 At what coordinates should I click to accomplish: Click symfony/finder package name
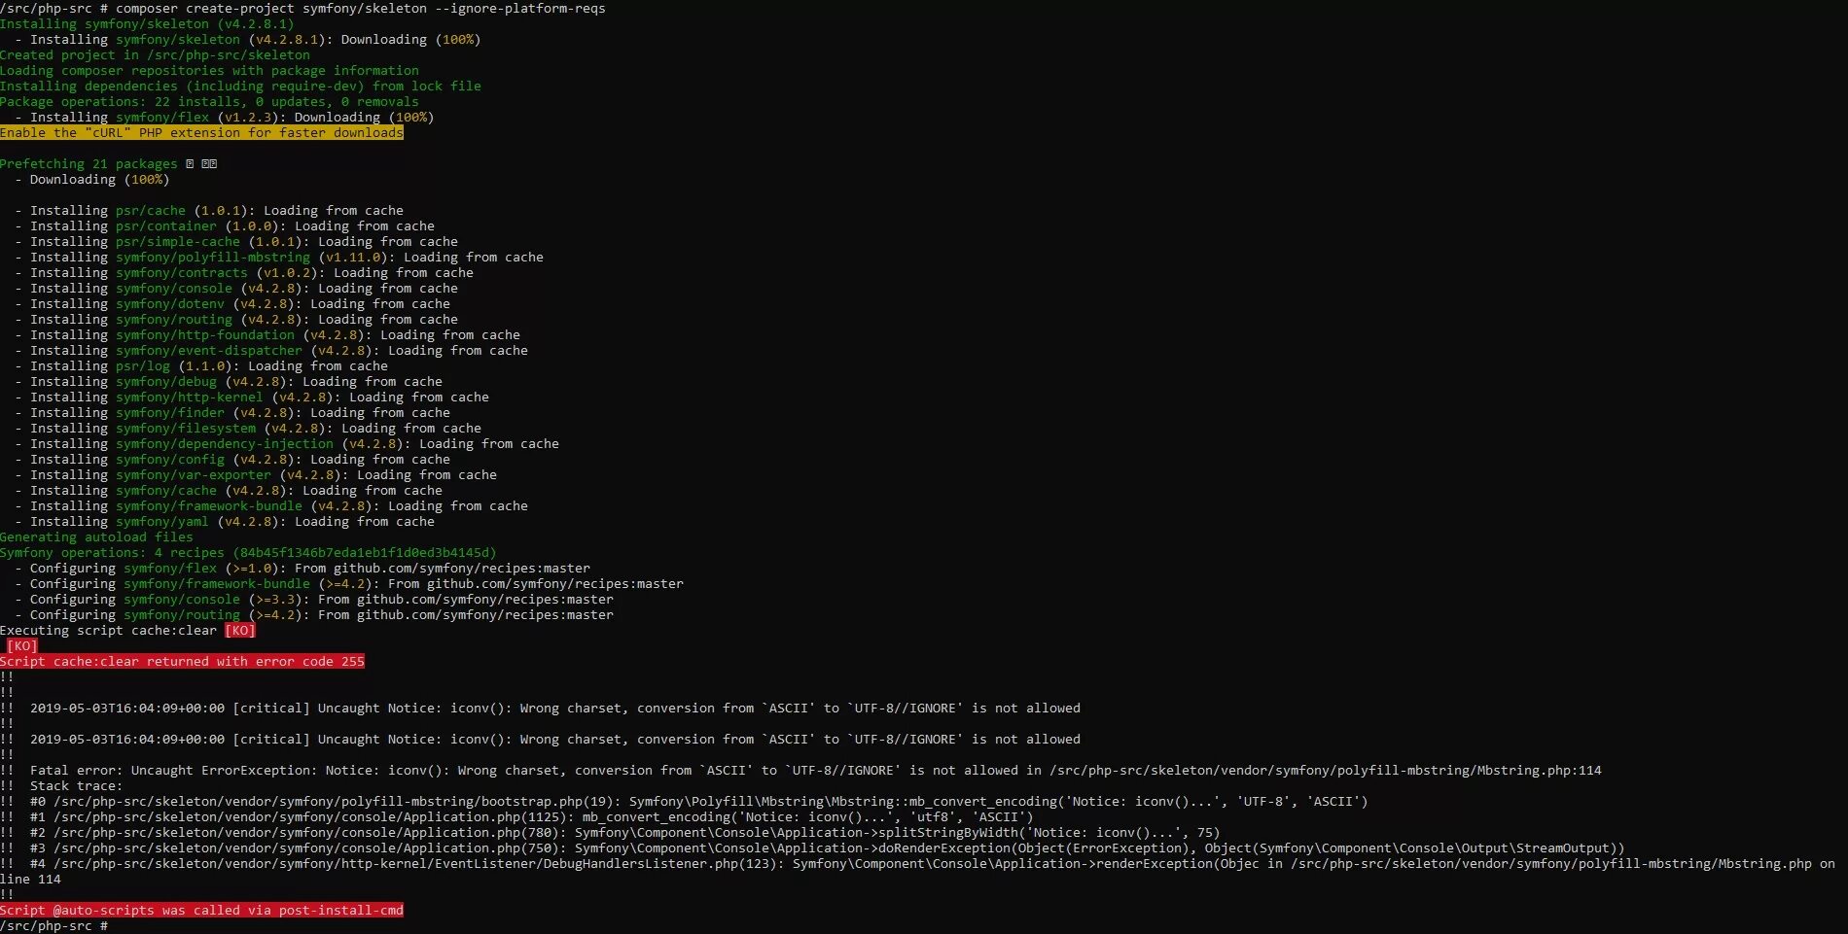click(170, 412)
